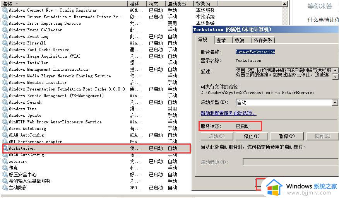Switch to the 登录 tab
This screenshot has width=339, height=198.
[x=221, y=40]
